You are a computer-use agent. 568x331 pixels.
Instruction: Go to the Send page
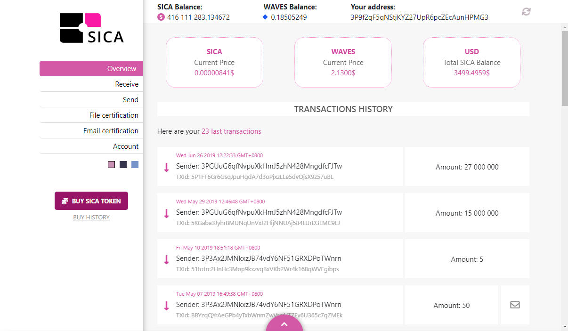coord(91,99)
